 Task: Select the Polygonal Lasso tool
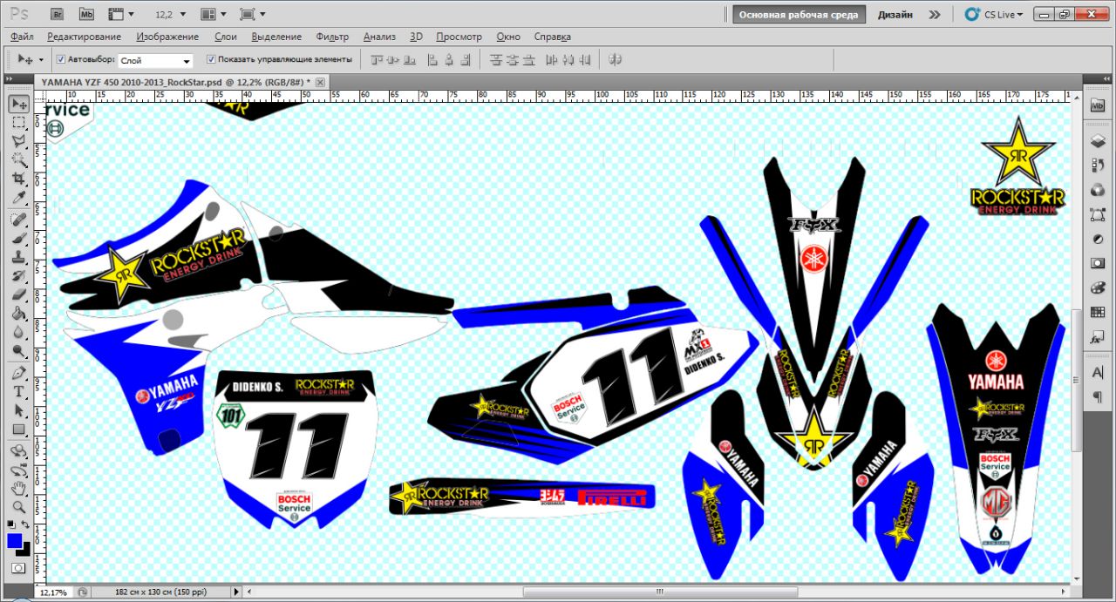(x=18, y=141)
